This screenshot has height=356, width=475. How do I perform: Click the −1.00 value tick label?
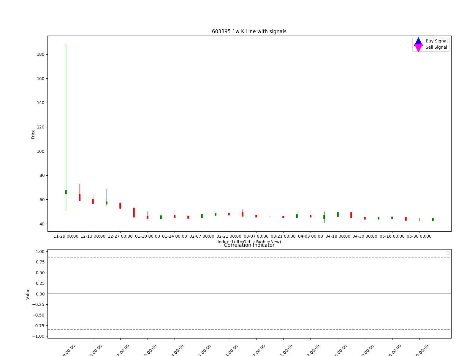39,336
